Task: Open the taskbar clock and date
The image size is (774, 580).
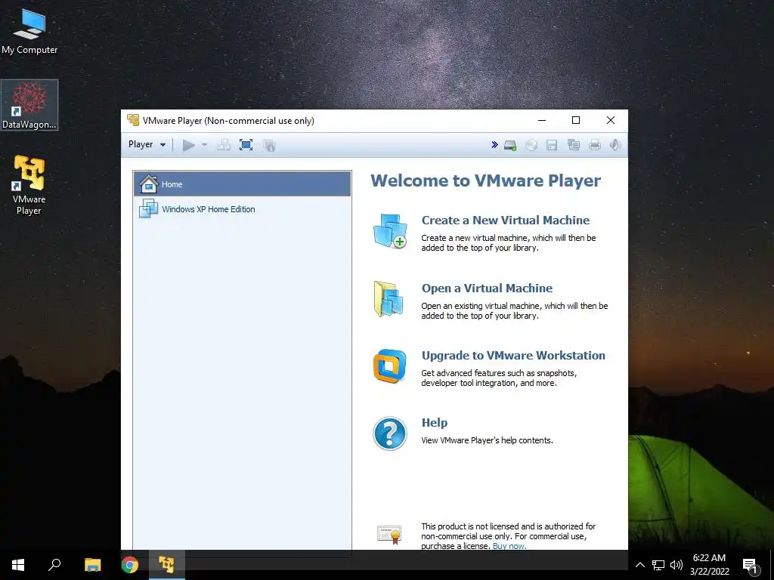Action: 709,565
